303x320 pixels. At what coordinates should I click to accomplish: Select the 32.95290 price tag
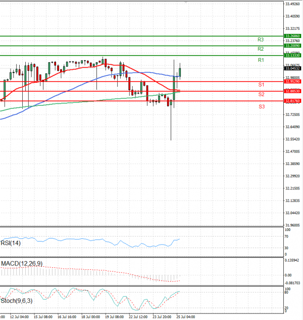tap(292, 82)
